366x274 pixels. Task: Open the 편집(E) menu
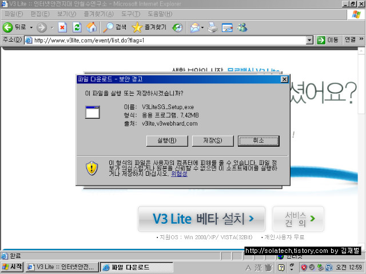tap(40, 14)
